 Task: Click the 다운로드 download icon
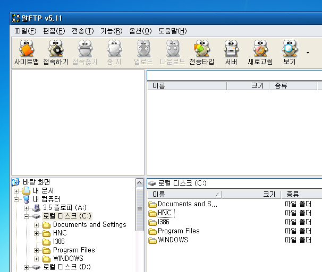[x=173, y=52]
